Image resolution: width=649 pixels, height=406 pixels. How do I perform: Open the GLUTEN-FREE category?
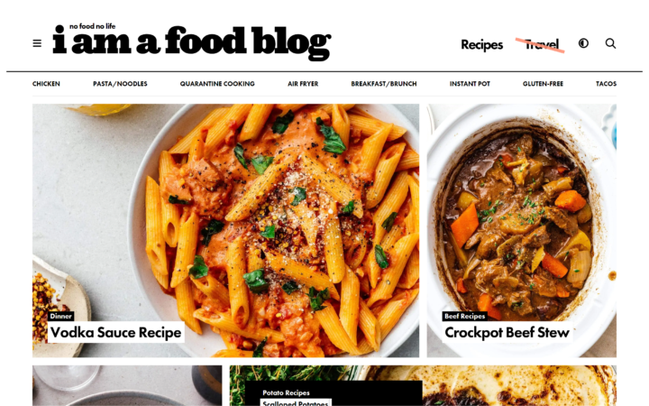543,84
